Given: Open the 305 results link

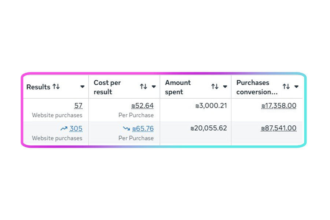Looking at the screenshot, I should coord(76,129).
